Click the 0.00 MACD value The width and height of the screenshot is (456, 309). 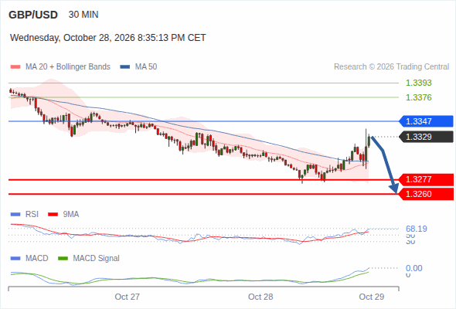[x=413, y=268]
